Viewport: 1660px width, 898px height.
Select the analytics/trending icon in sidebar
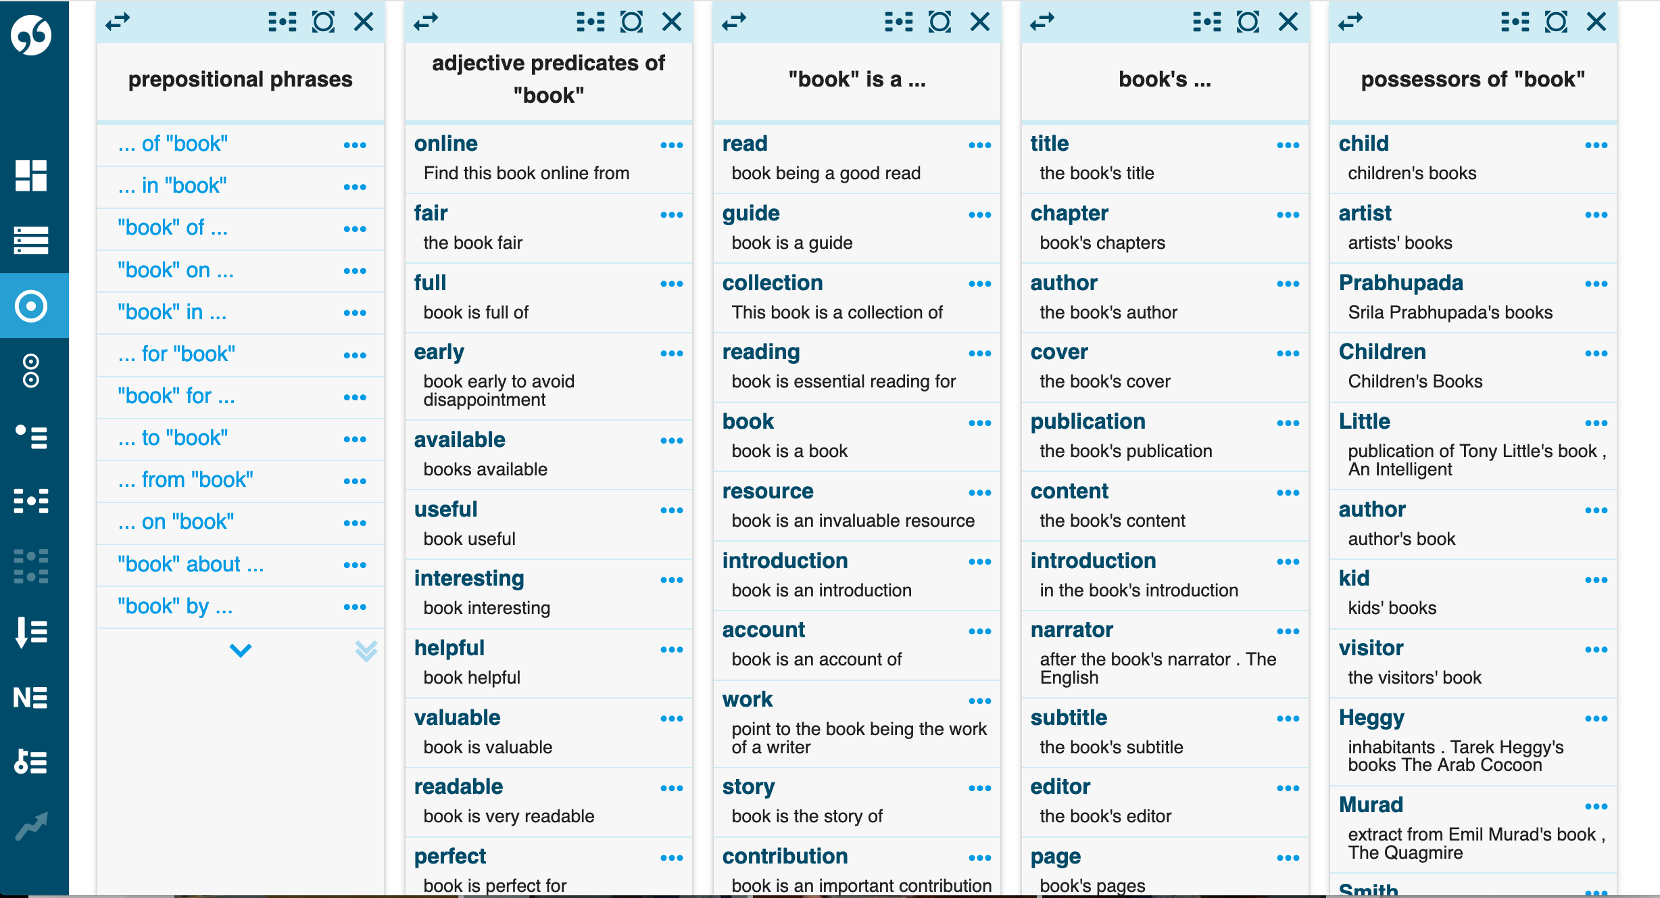pyautogui.click(x=33, y=824)
